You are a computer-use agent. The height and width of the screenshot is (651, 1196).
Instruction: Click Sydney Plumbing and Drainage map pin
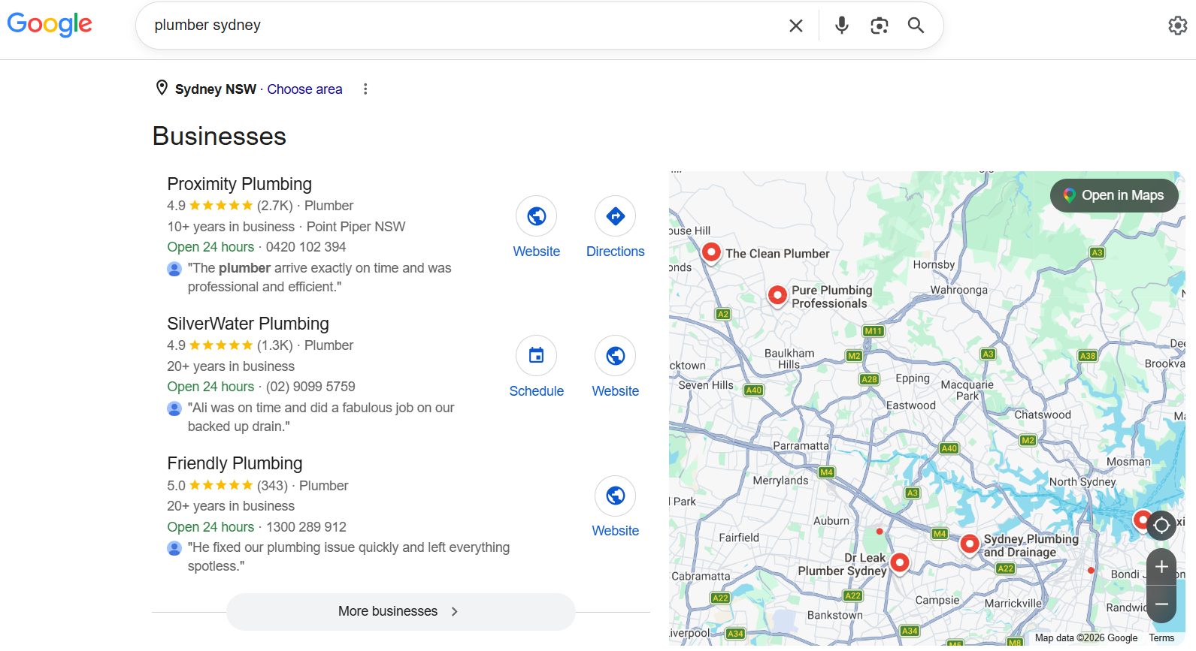[x=970, y=544]
